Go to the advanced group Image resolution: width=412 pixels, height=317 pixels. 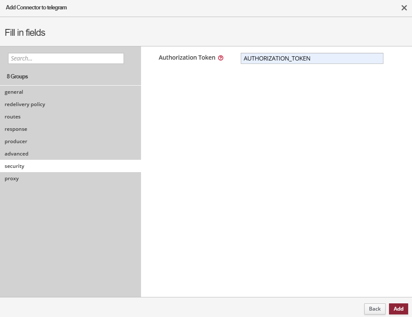click(17, 154)
